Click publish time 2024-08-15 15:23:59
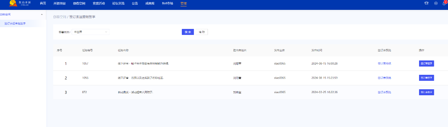Viewport: 448px width, 127px height. point(324,78)
